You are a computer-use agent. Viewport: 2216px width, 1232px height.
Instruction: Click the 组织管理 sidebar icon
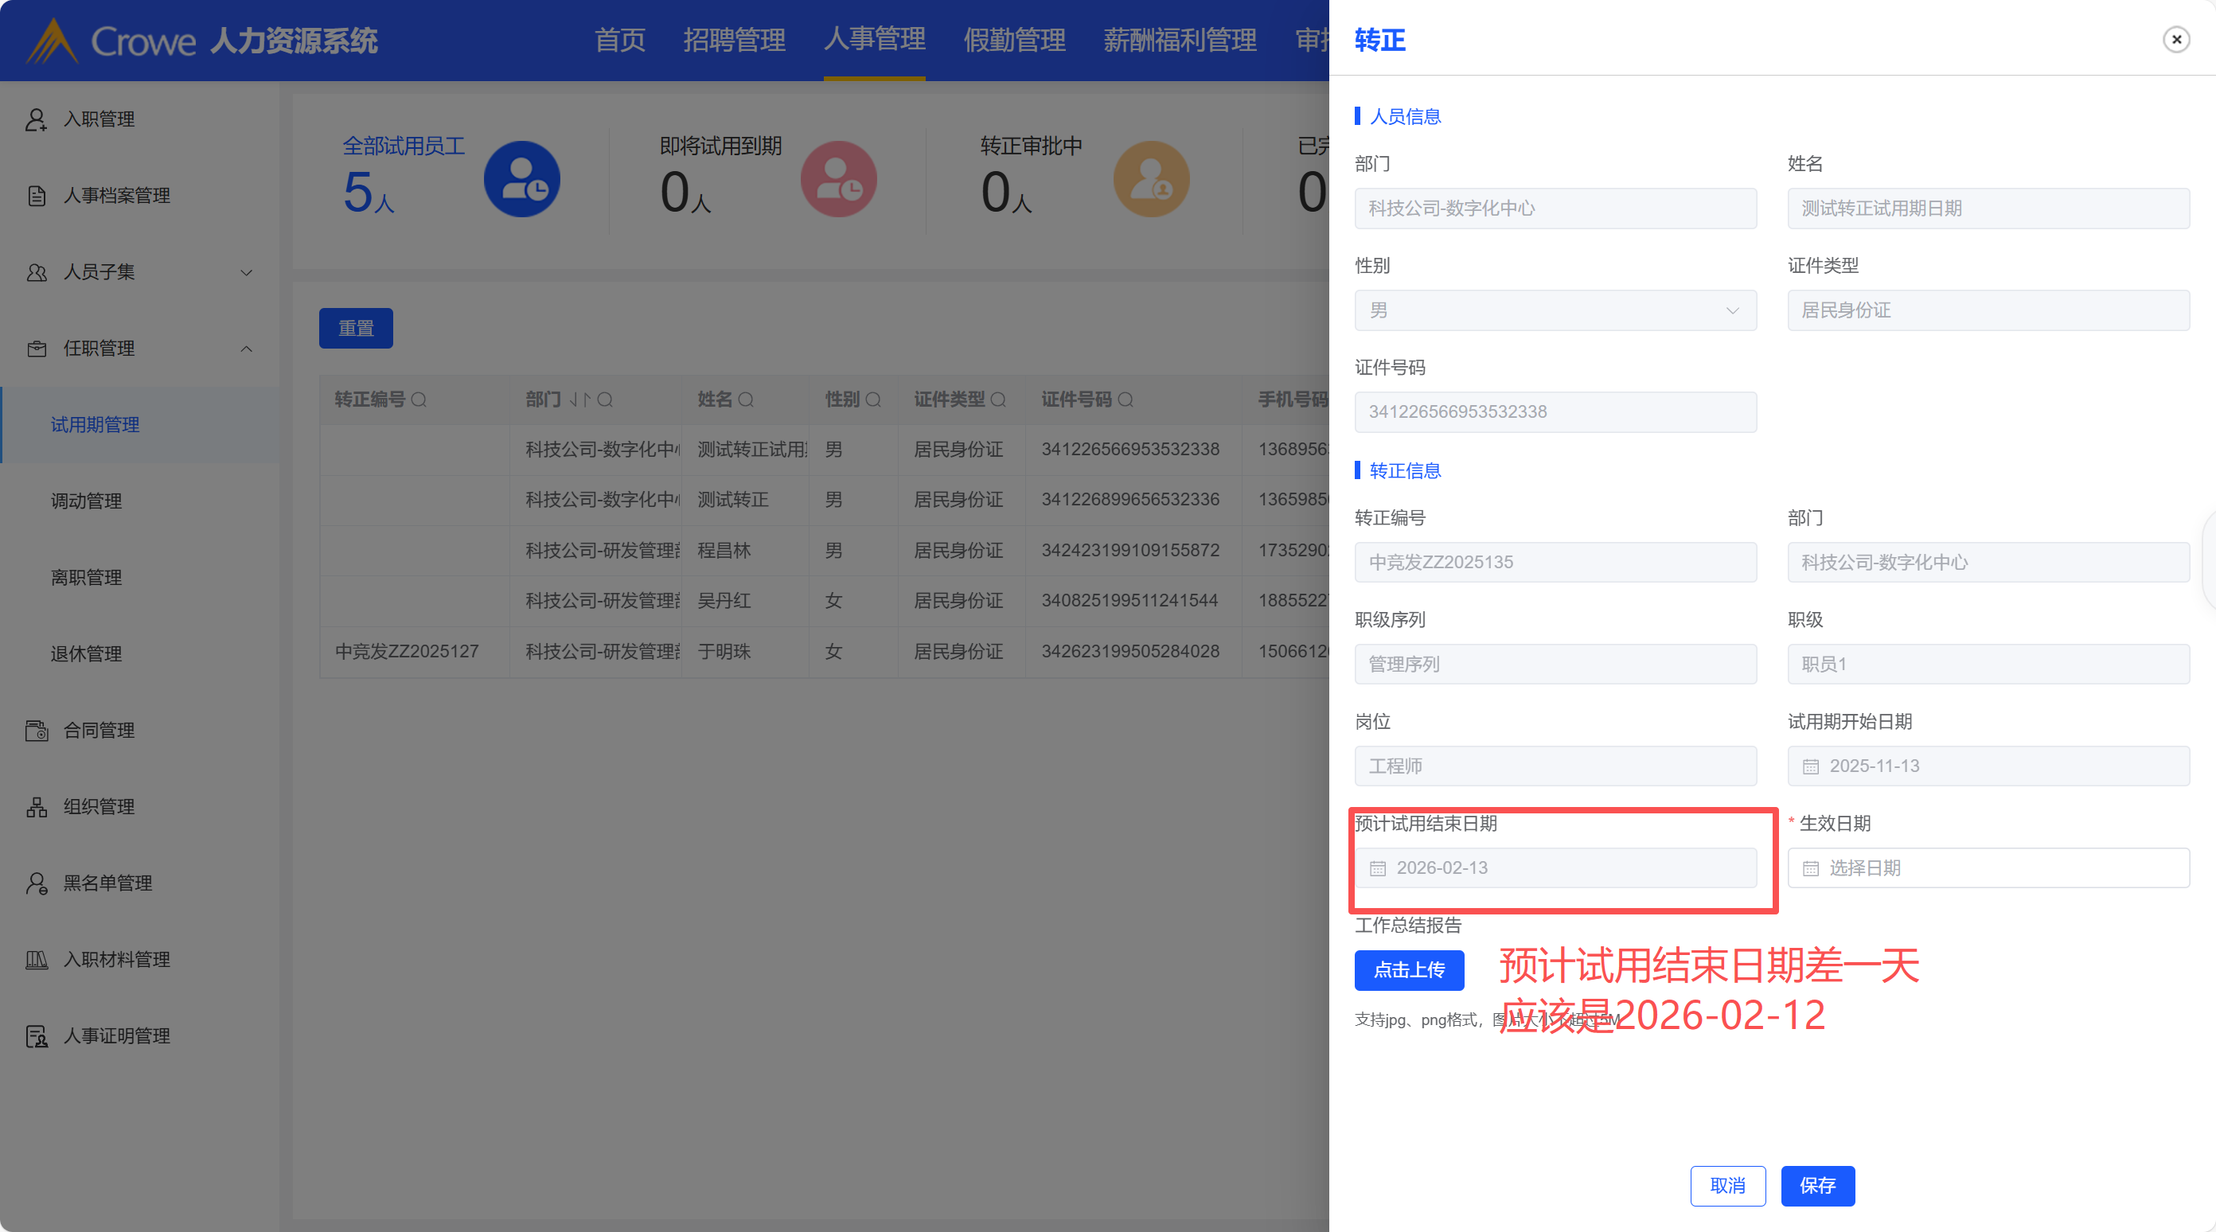(36, 807)
